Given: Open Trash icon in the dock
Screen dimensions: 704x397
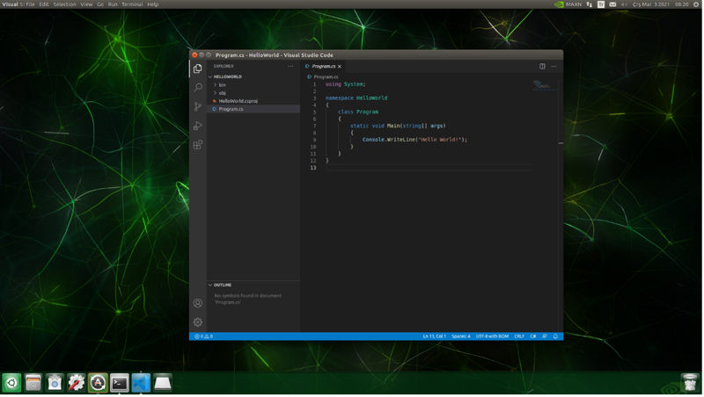Looking at the screenshot, I should point(690,384).
